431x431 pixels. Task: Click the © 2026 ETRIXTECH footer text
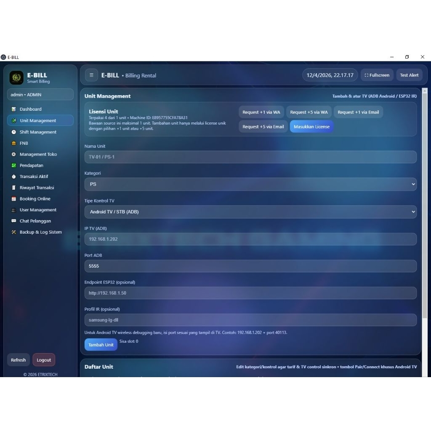tap(40, 374)
